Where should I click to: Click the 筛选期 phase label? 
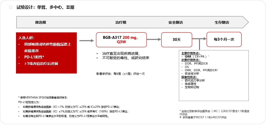click(40, 22)
